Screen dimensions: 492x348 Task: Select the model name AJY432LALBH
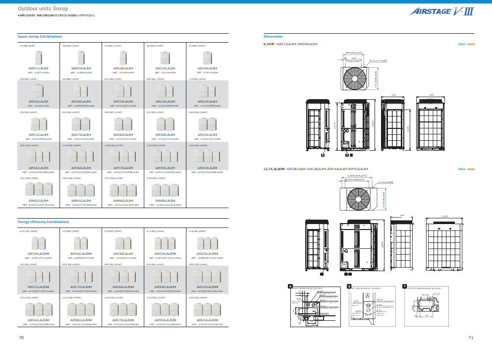39,201
